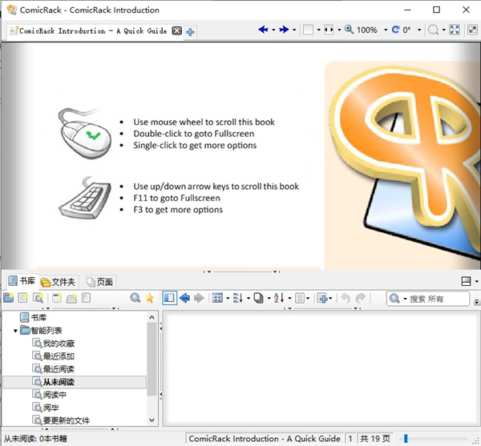This screenshot has width=481, height=446.
Task: Open the rotation dropdown arrow
Action: [x=419, y=30]
